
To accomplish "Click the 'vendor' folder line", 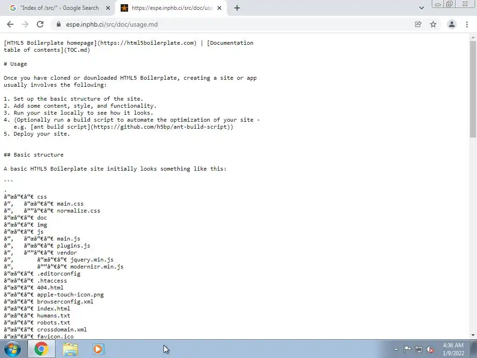I will point(40,253).
